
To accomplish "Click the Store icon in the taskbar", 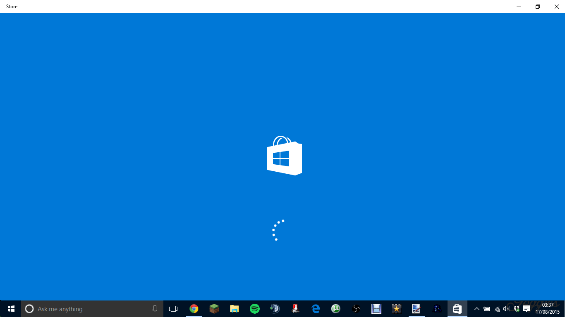I will coord(457,309).
